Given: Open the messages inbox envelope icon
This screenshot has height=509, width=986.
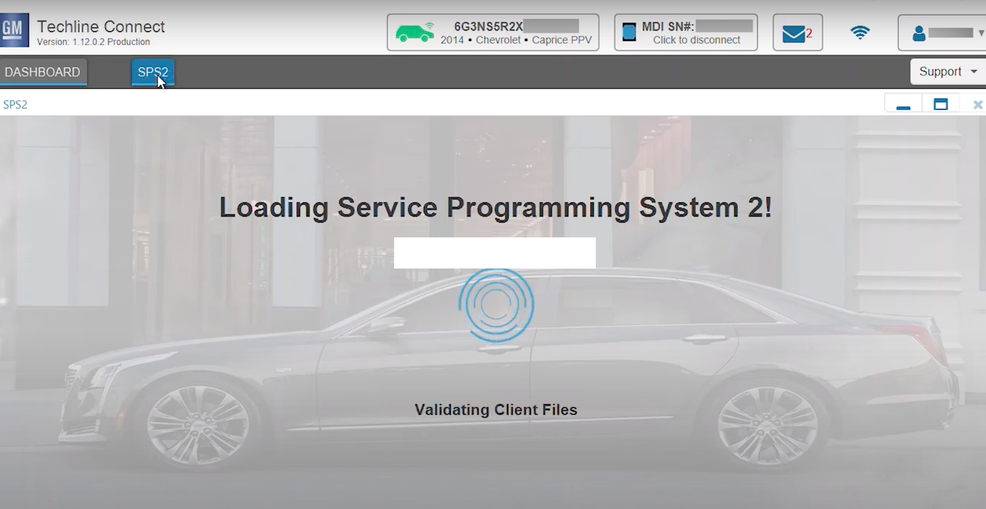Looking at the screenshot, I should point(793,32).
